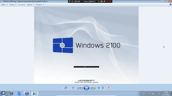Image resolution: width=172 pixels, height=96 pixels.
Task: Open the volume speaker tray icon
Action: [x=159, y=94]
